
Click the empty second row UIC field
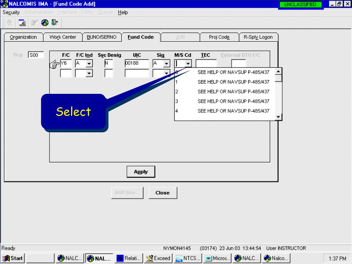(x=137, y=73)
